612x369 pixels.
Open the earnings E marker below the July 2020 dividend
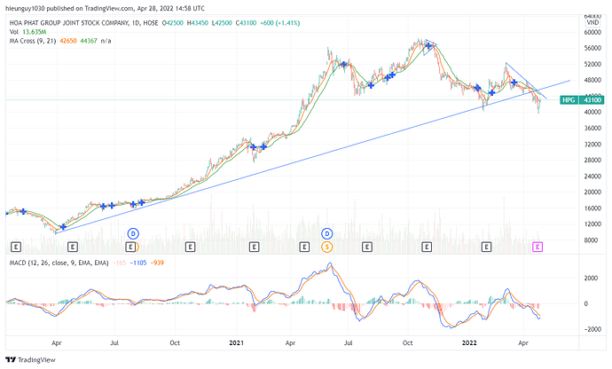[130, 247]
